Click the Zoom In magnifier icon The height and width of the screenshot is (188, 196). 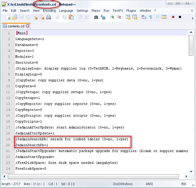112,17
